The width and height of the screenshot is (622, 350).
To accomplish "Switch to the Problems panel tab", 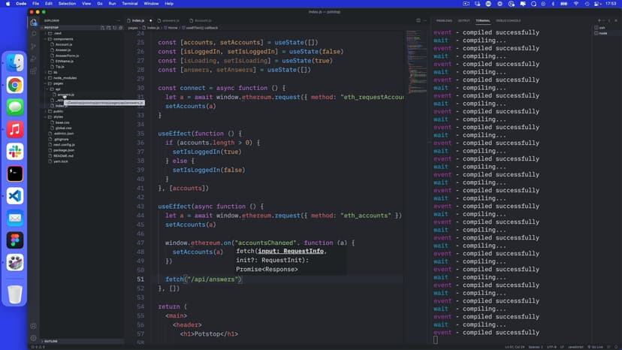I will click(444, 20).
